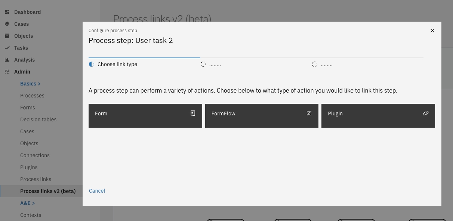Viewport: 453px width, 221px height.
Task: Cancel the process step configuration
Action: [x=97, y=191]
